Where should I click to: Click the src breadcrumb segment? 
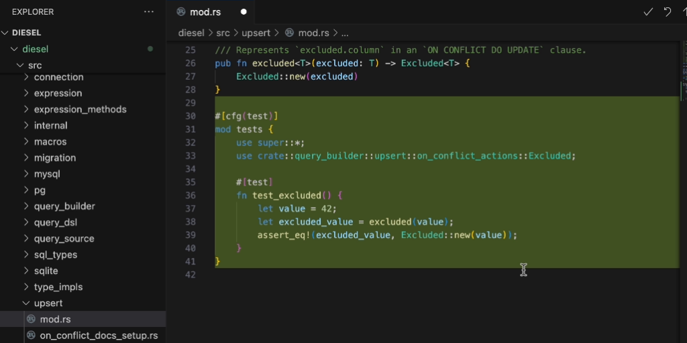(222, 33)
